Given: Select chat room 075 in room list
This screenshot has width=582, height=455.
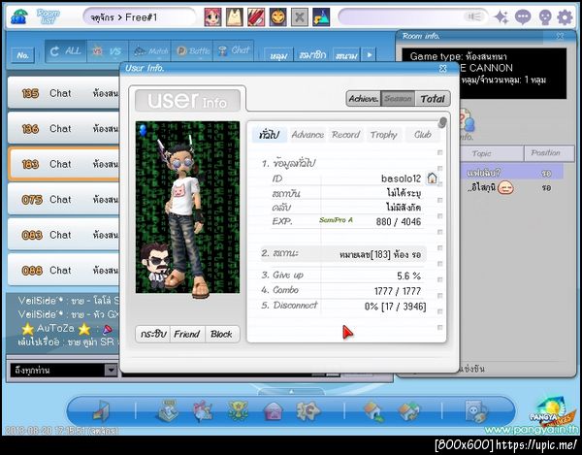Looking at the screenshot, I should tap(63, 199).
